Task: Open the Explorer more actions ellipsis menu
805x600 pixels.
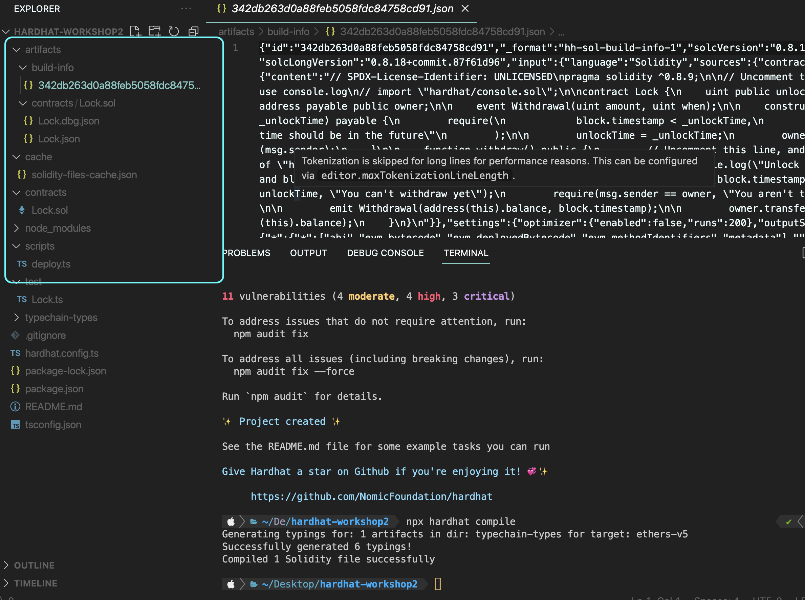Action: [186, 8]
